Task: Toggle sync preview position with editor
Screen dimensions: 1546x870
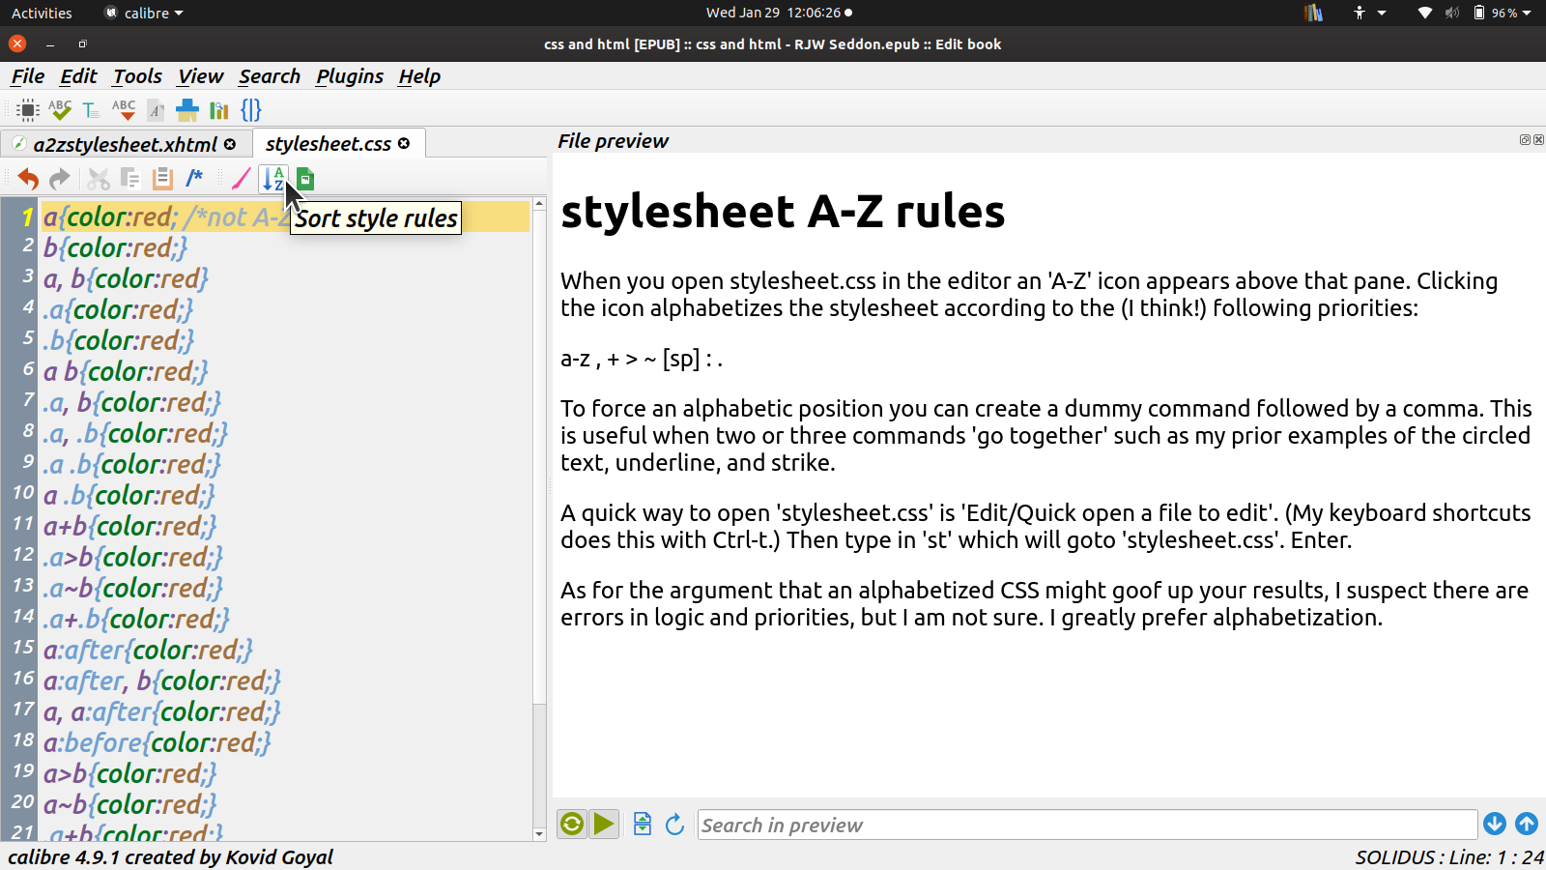Action: click(x=642, y=824)
